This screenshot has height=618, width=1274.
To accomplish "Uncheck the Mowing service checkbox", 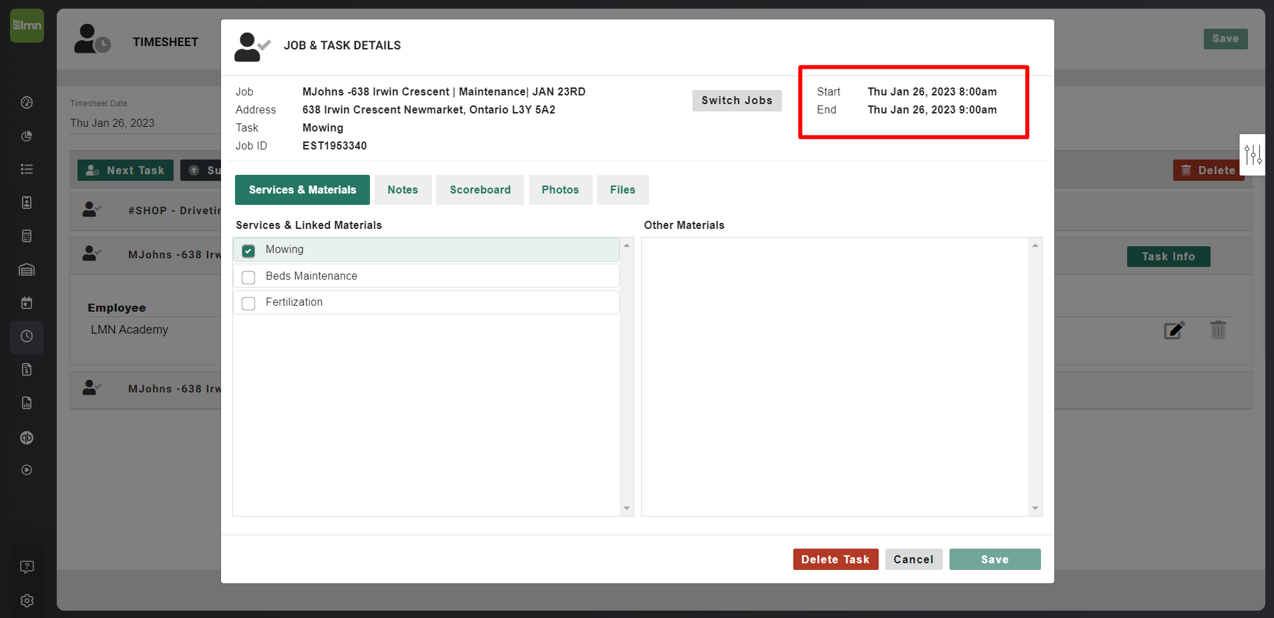I will pyautogui.click(x=248, y=251).
